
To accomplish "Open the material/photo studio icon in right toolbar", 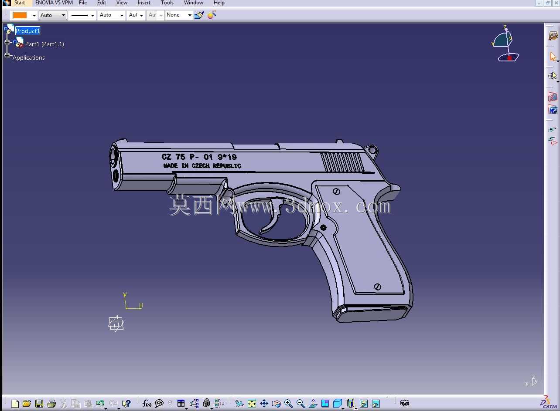I will point(553,36).
